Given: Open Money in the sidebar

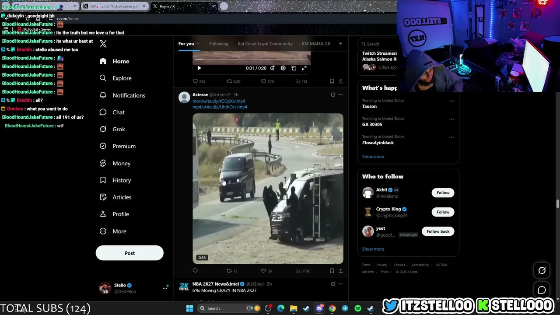Looking at the screenshot, I should pos(115,163).
